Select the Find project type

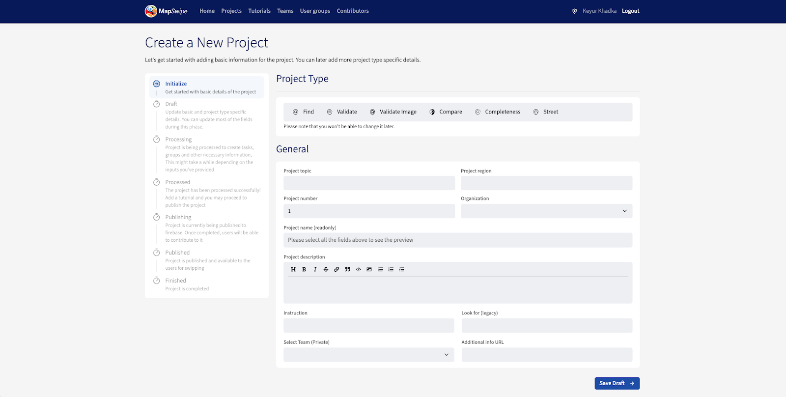tap(303, 112)
